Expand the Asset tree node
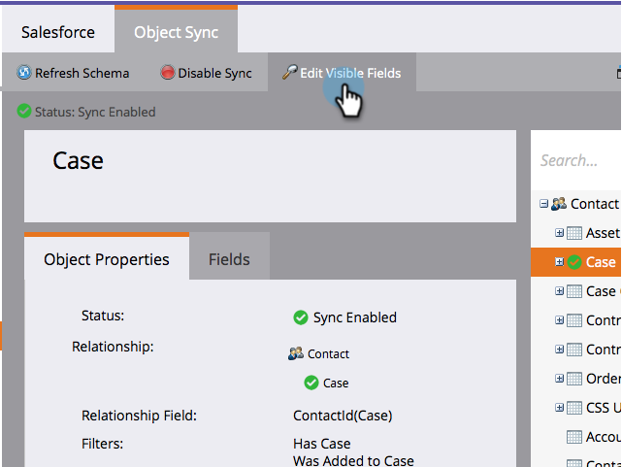Viewport: 622px width, 467px height. coord(559,233)
